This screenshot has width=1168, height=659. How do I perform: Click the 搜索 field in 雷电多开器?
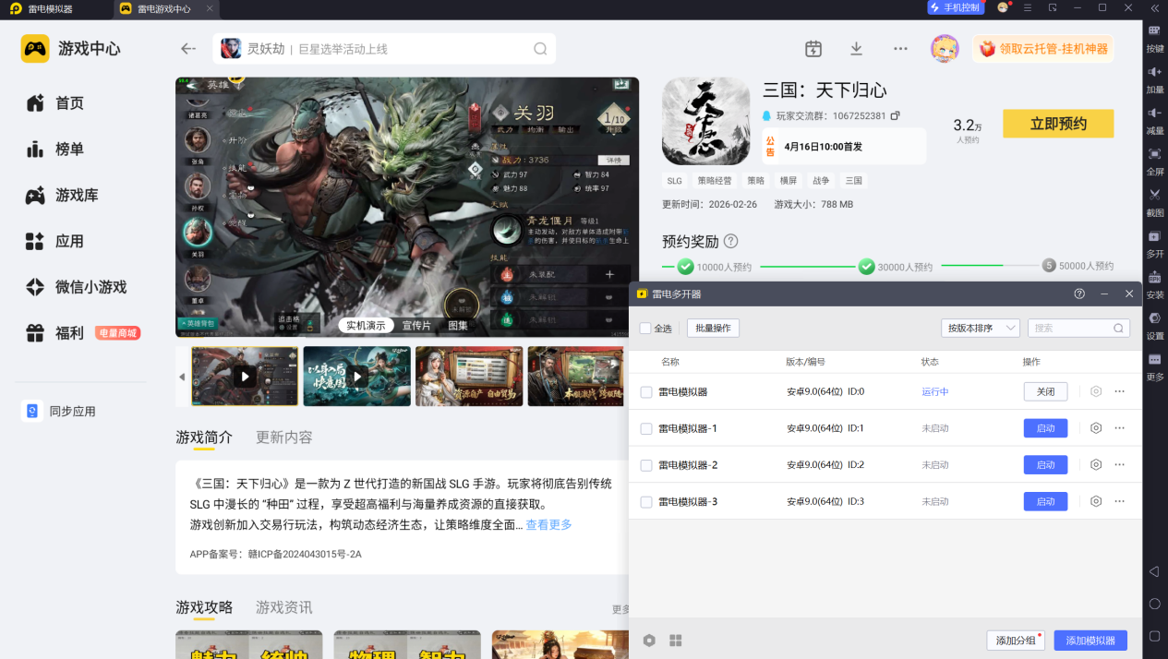click(1078, 328)
